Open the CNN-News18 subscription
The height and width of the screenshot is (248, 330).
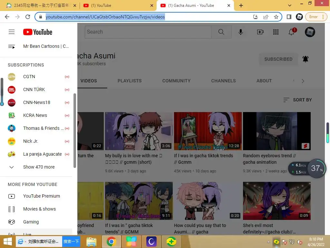click(36, 102)
